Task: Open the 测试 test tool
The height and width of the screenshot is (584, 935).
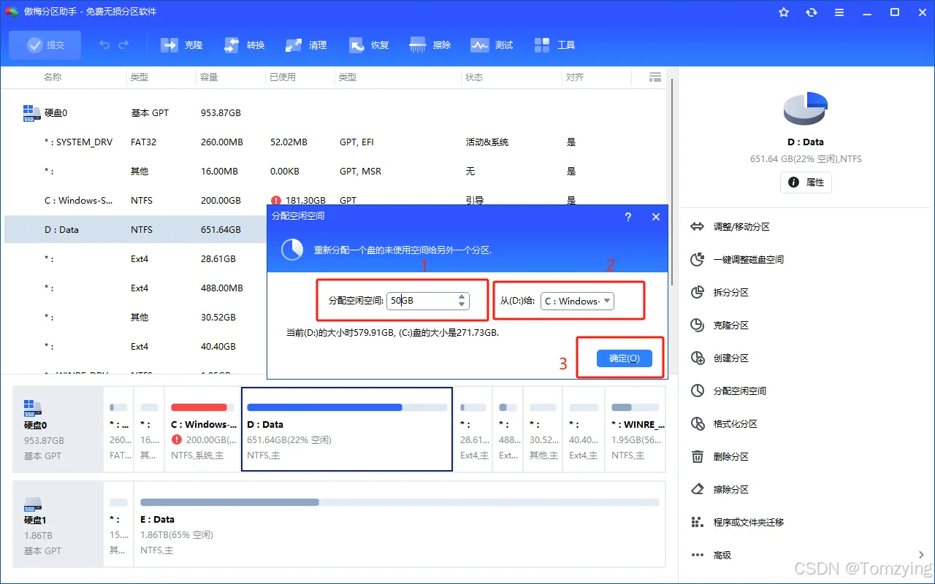Action: (x=492, y=45)
